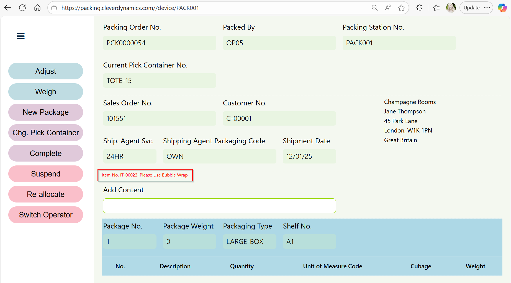Open the browser extensions icon
511x283 pixels.
point(420,8)
